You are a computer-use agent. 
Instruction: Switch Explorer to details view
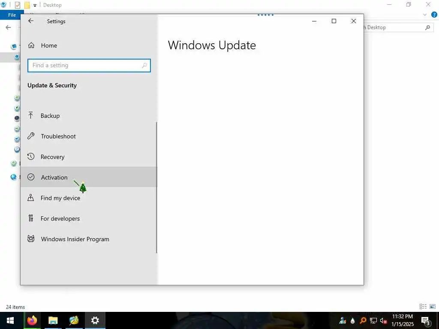423,307
